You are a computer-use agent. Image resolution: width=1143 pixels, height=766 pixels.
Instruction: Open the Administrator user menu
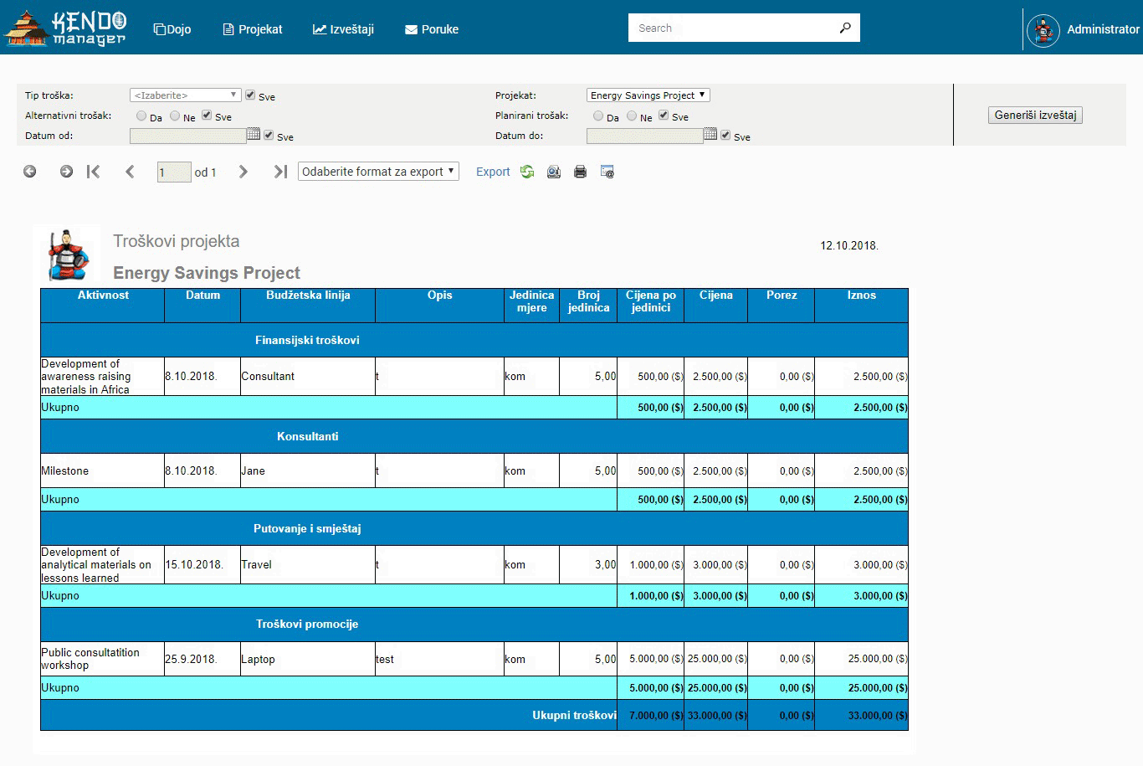1103,29
